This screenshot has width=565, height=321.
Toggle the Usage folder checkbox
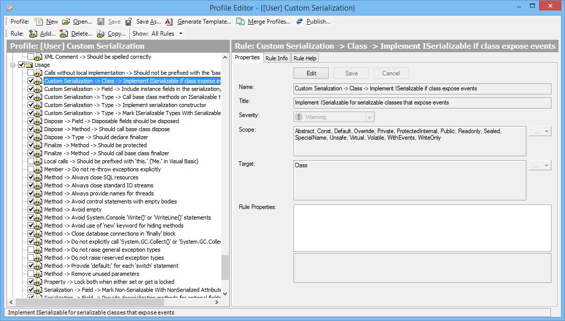[x=21, y=65]
